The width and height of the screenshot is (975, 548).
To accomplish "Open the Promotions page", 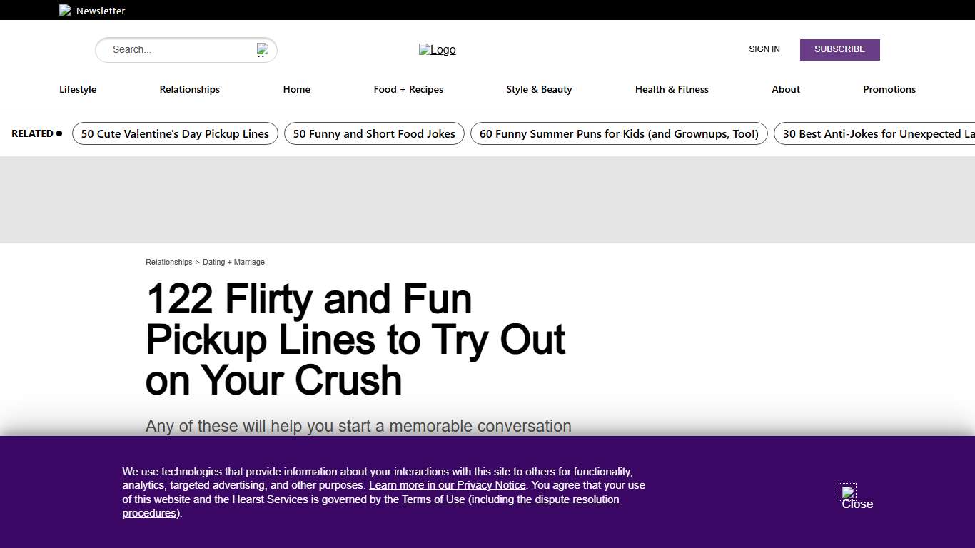I will (x=889, y=89).
